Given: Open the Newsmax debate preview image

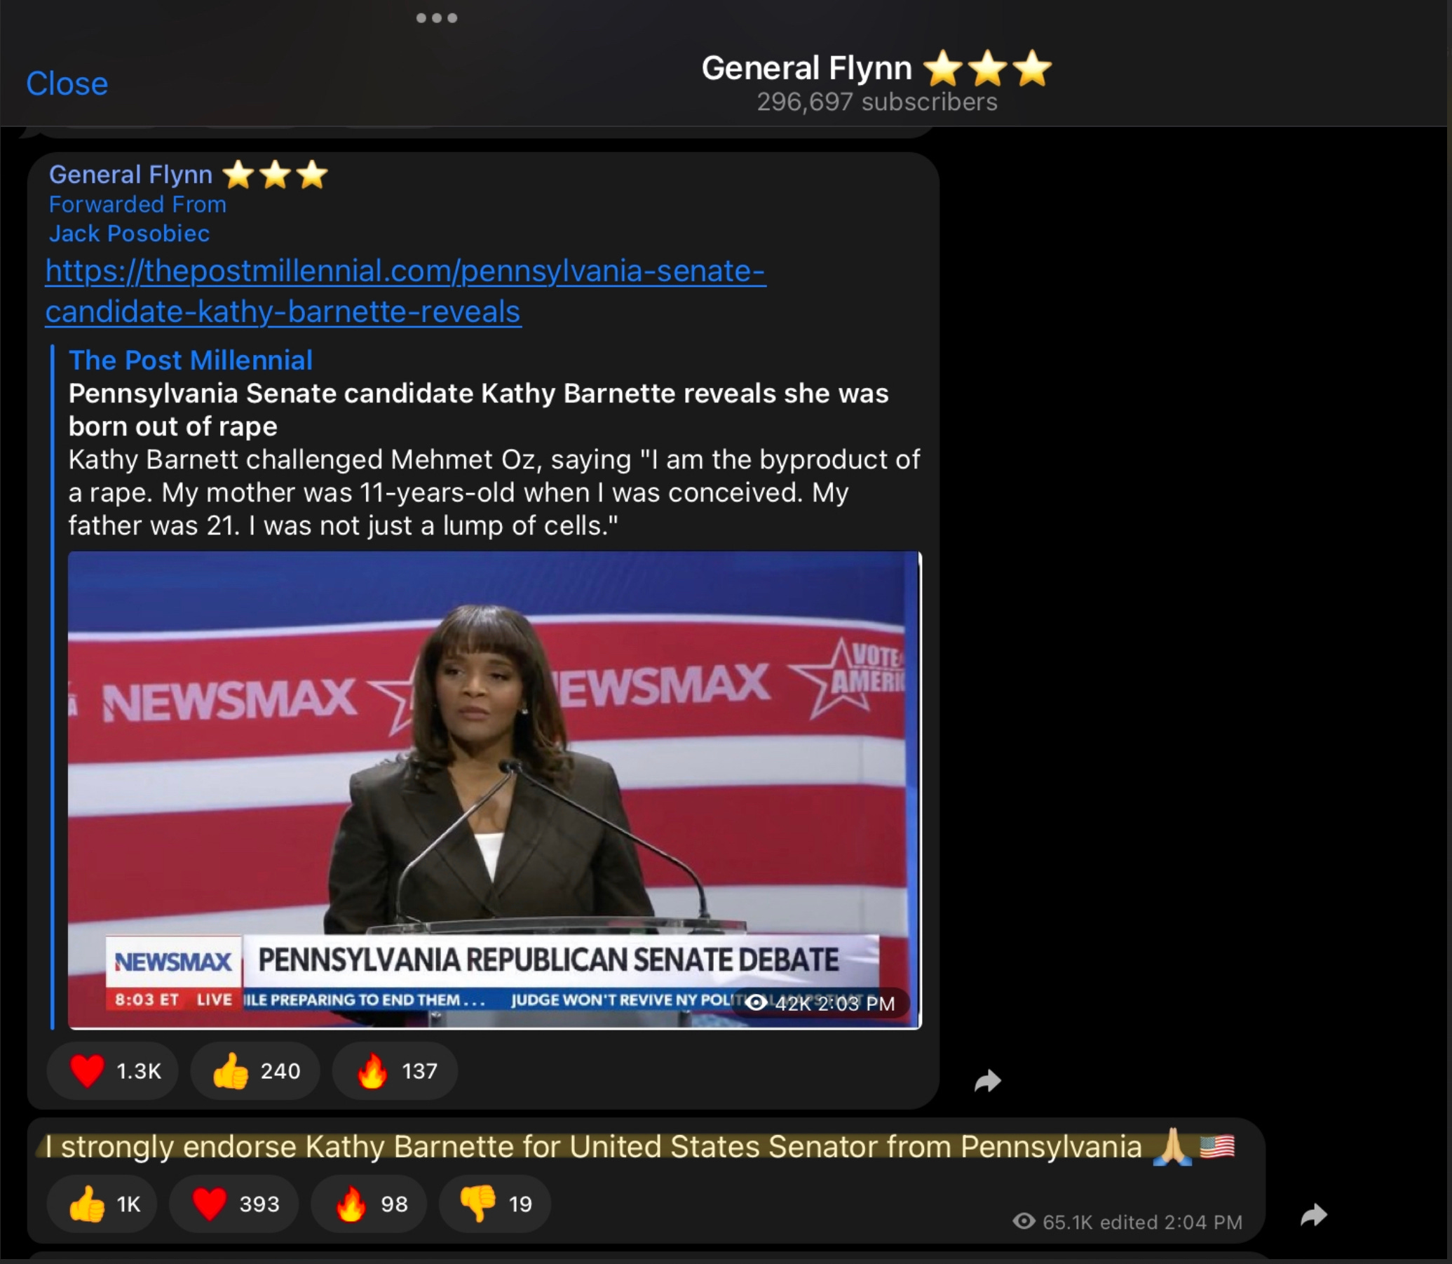Looking at the screenshot, I should 494,790.
